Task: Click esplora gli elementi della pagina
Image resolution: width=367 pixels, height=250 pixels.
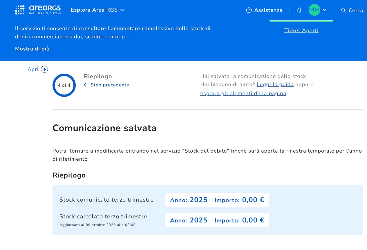Action: (x=243, y=93)
